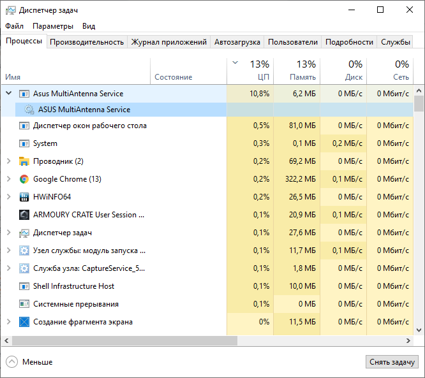
Task: Click the gear icon of ASUS MultiAntenna Service child
Action: (29, 110)
